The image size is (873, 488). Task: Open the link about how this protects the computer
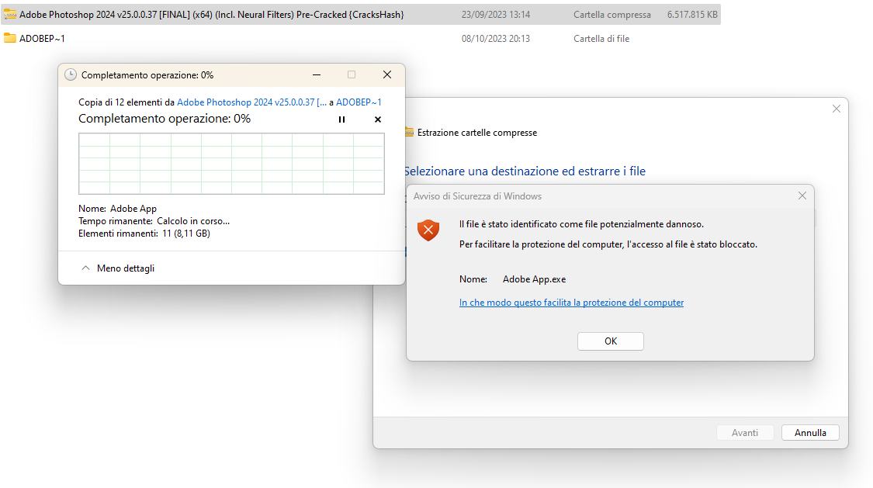pyautogui.click(x=571, y=303)
